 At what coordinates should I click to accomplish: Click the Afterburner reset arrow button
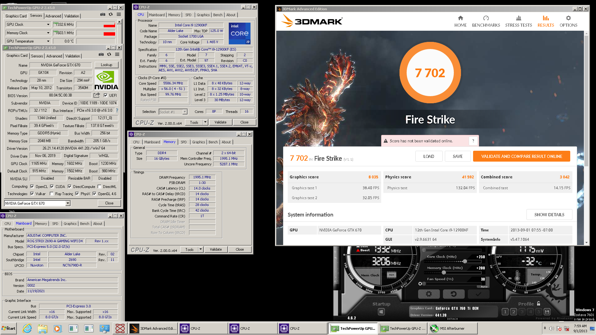454,294
